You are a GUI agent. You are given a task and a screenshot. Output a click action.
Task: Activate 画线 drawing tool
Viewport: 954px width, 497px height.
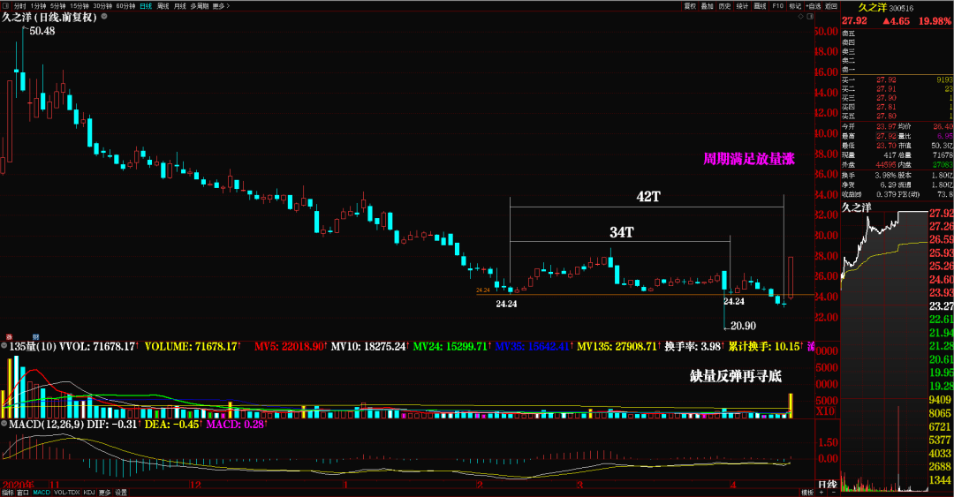760,6
